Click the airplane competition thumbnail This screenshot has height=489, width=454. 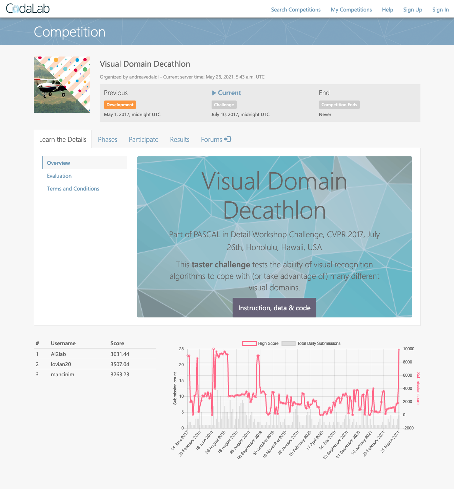point(62,84)
